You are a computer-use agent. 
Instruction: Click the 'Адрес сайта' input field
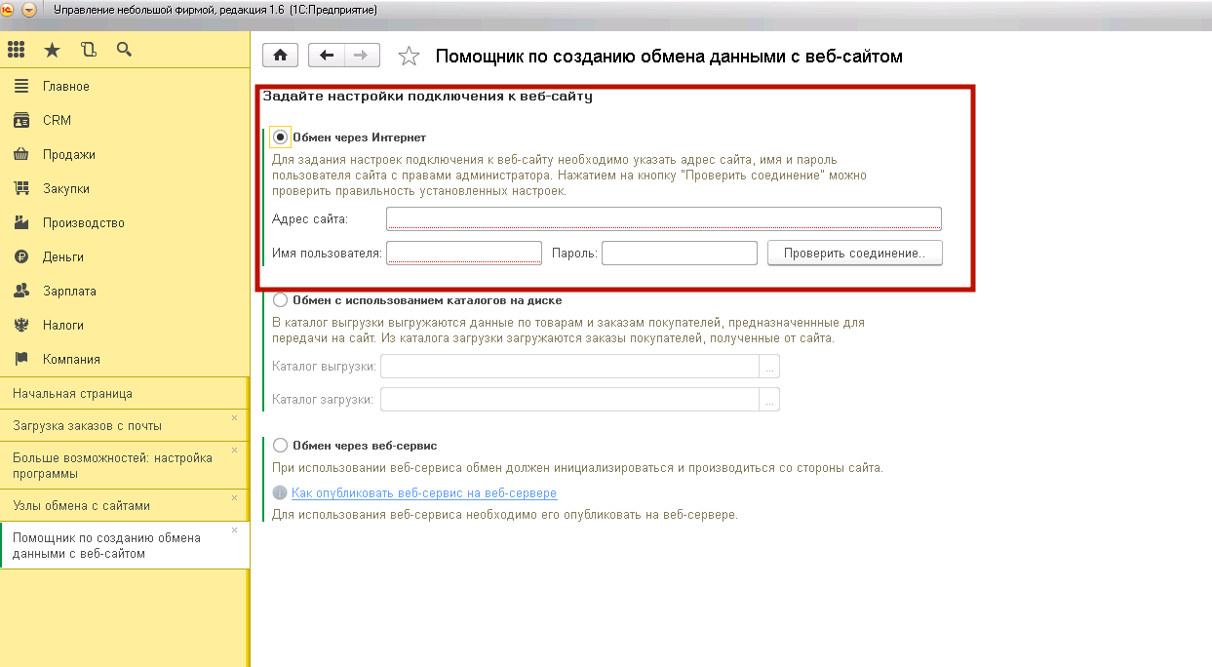coord(663,218)
